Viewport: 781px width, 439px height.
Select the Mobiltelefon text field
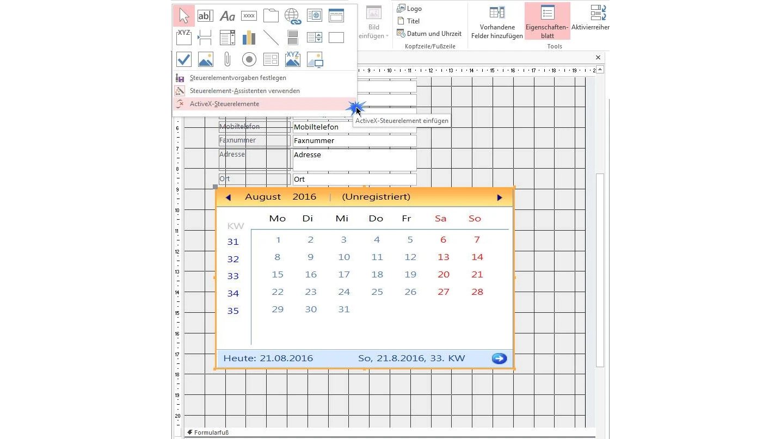[354, 127]
